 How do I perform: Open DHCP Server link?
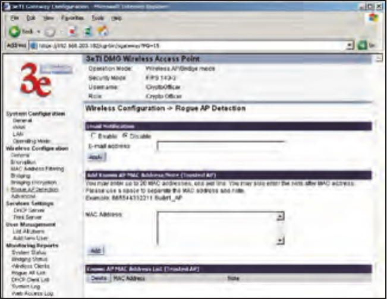click(x=29, y=211)
